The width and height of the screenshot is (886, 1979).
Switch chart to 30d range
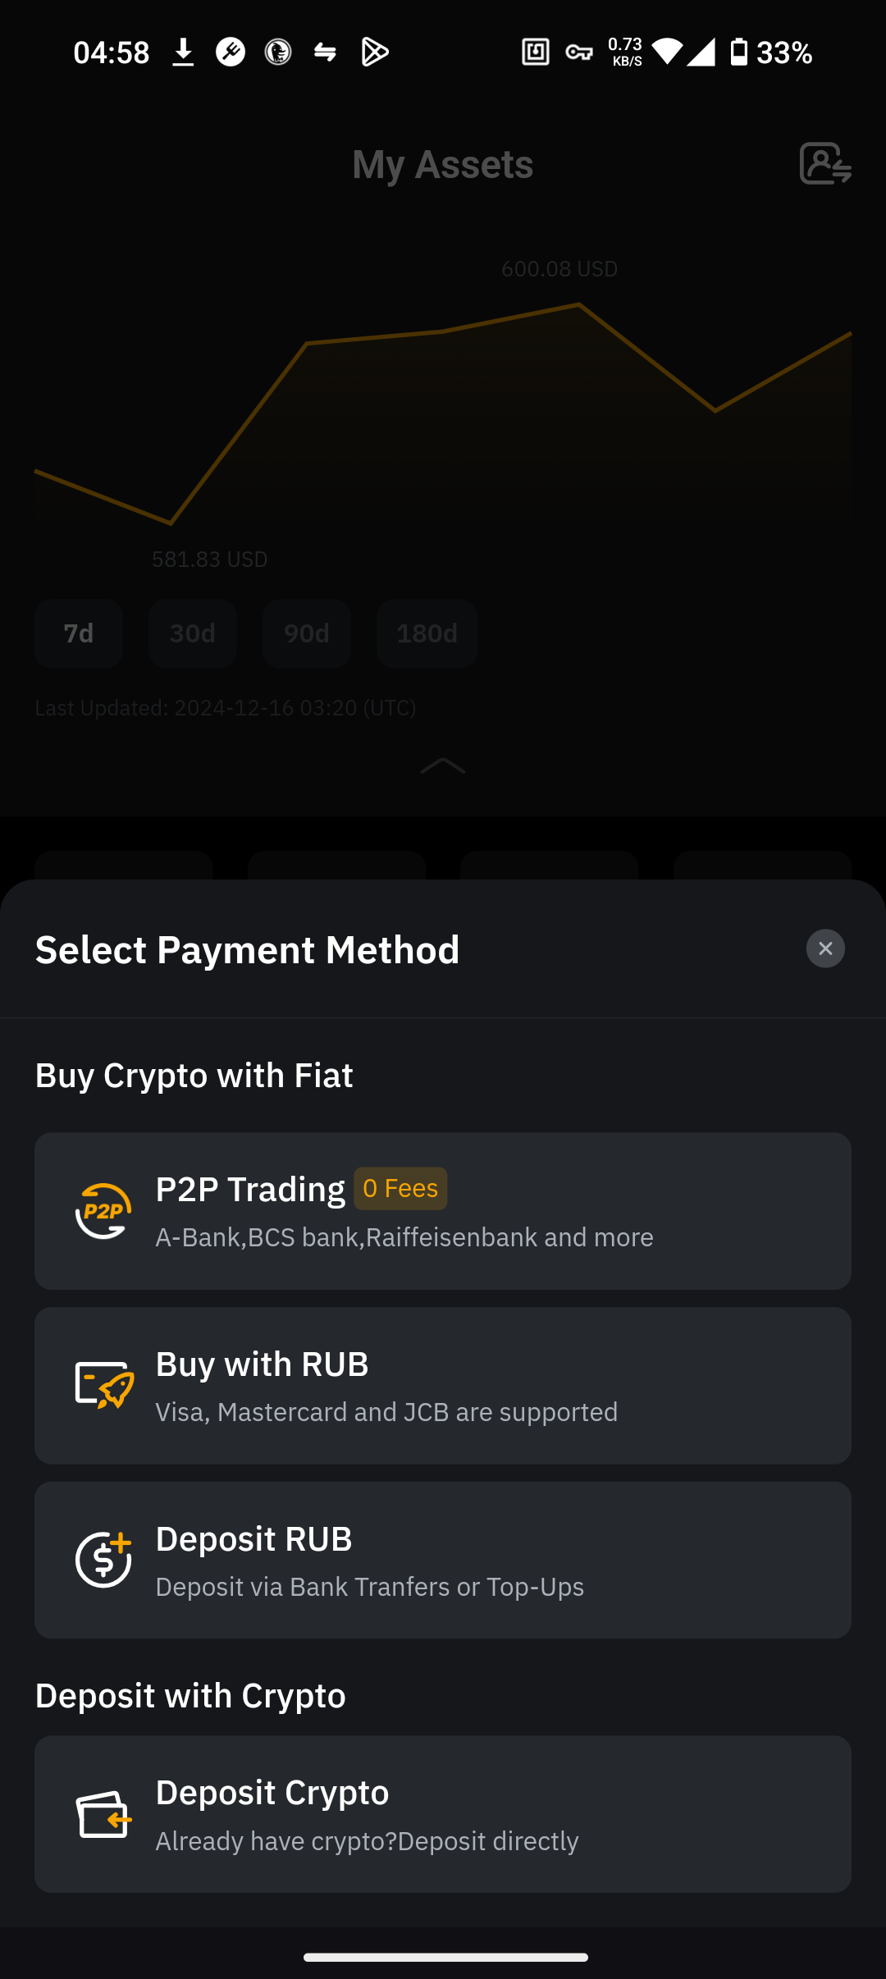click(193, 633)
